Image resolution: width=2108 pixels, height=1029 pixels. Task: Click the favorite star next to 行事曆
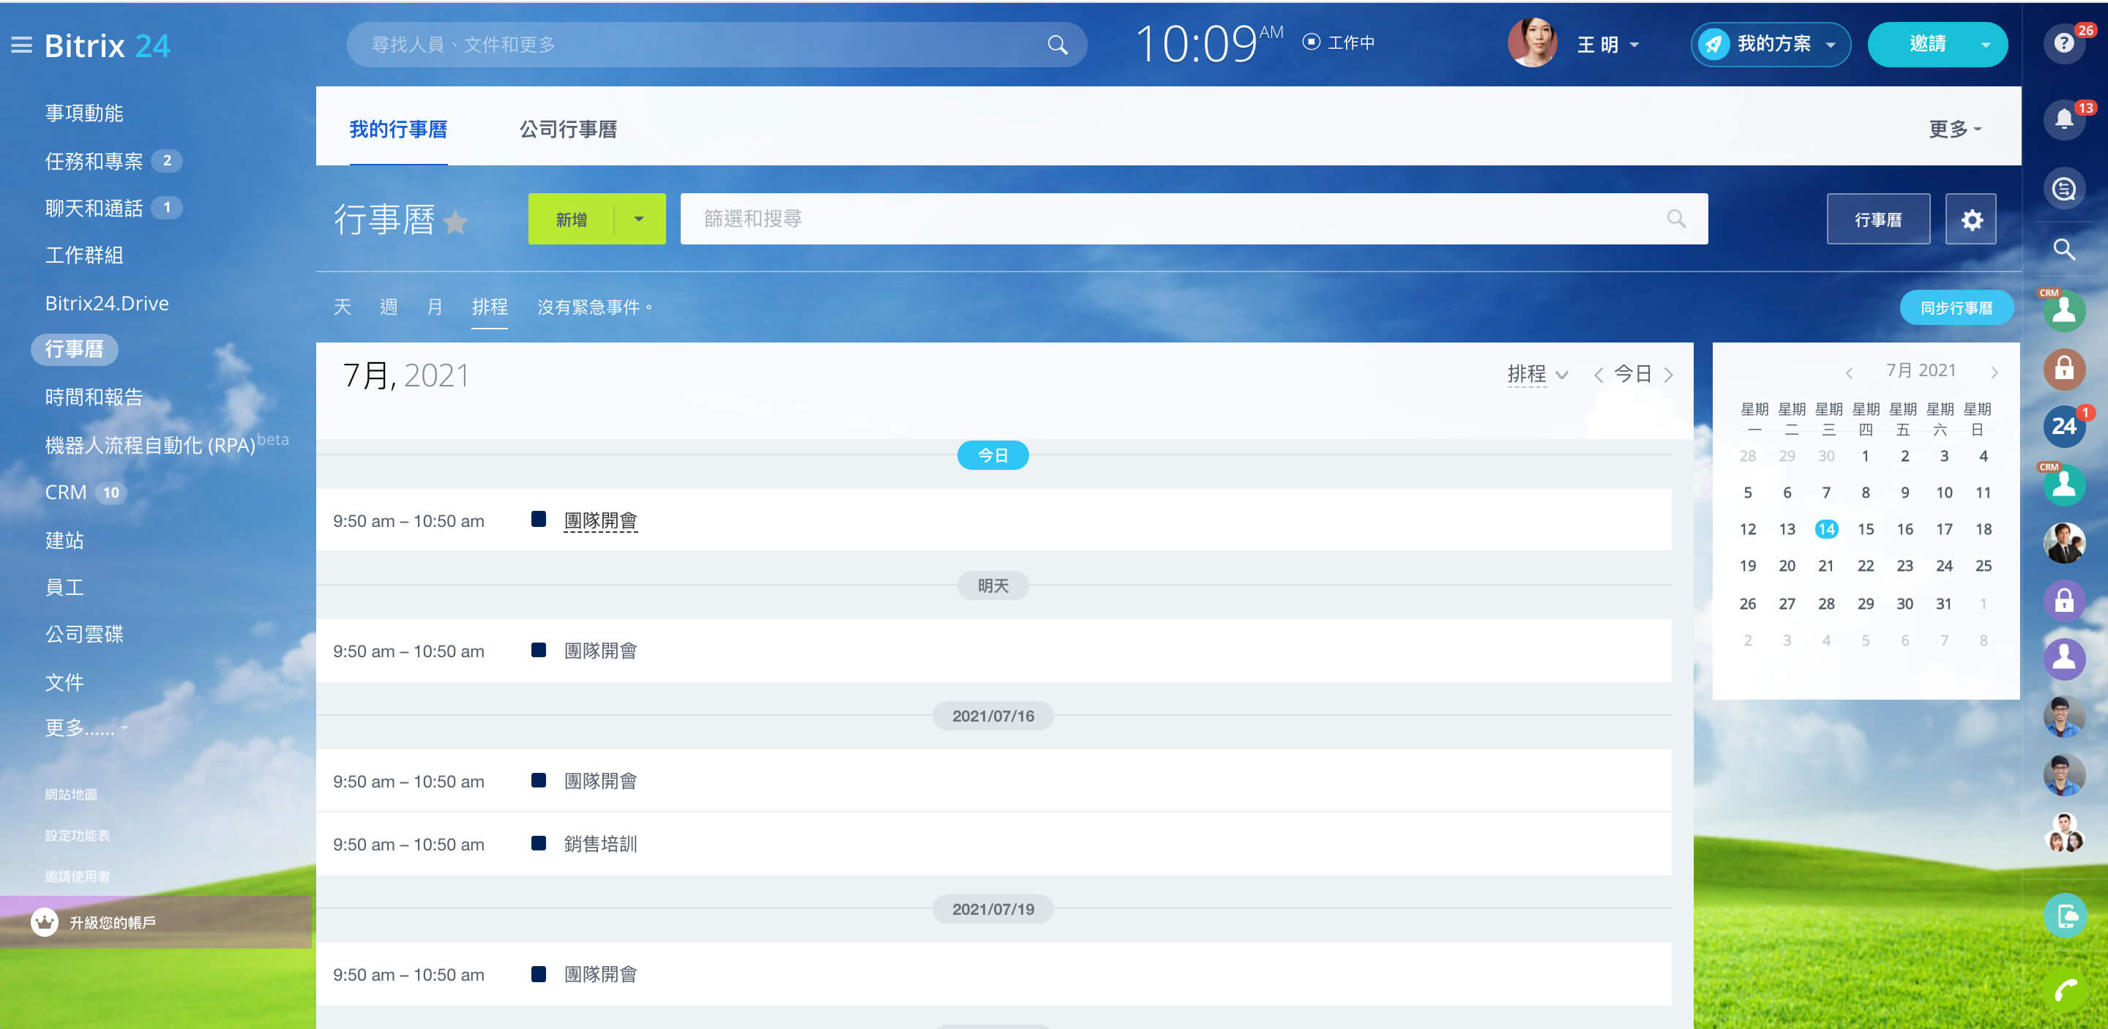coord(456,222)
